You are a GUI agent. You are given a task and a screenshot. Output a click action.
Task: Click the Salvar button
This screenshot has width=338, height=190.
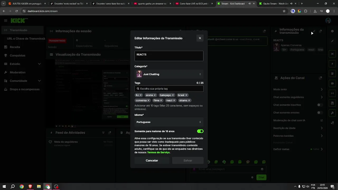point(188,160)
